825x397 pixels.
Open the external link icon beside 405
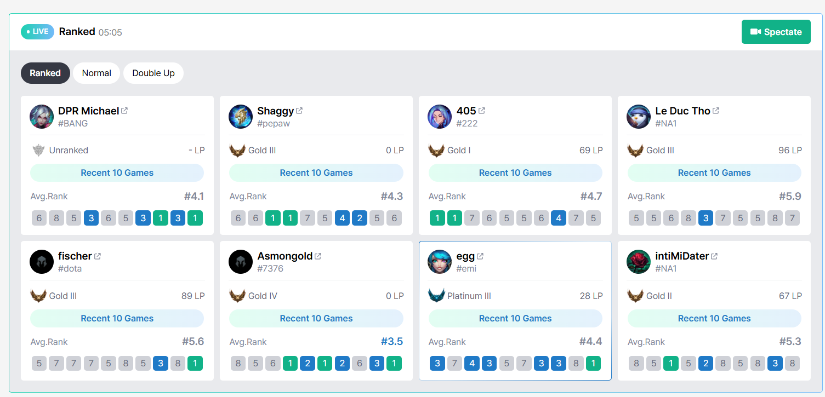point(482,111)
